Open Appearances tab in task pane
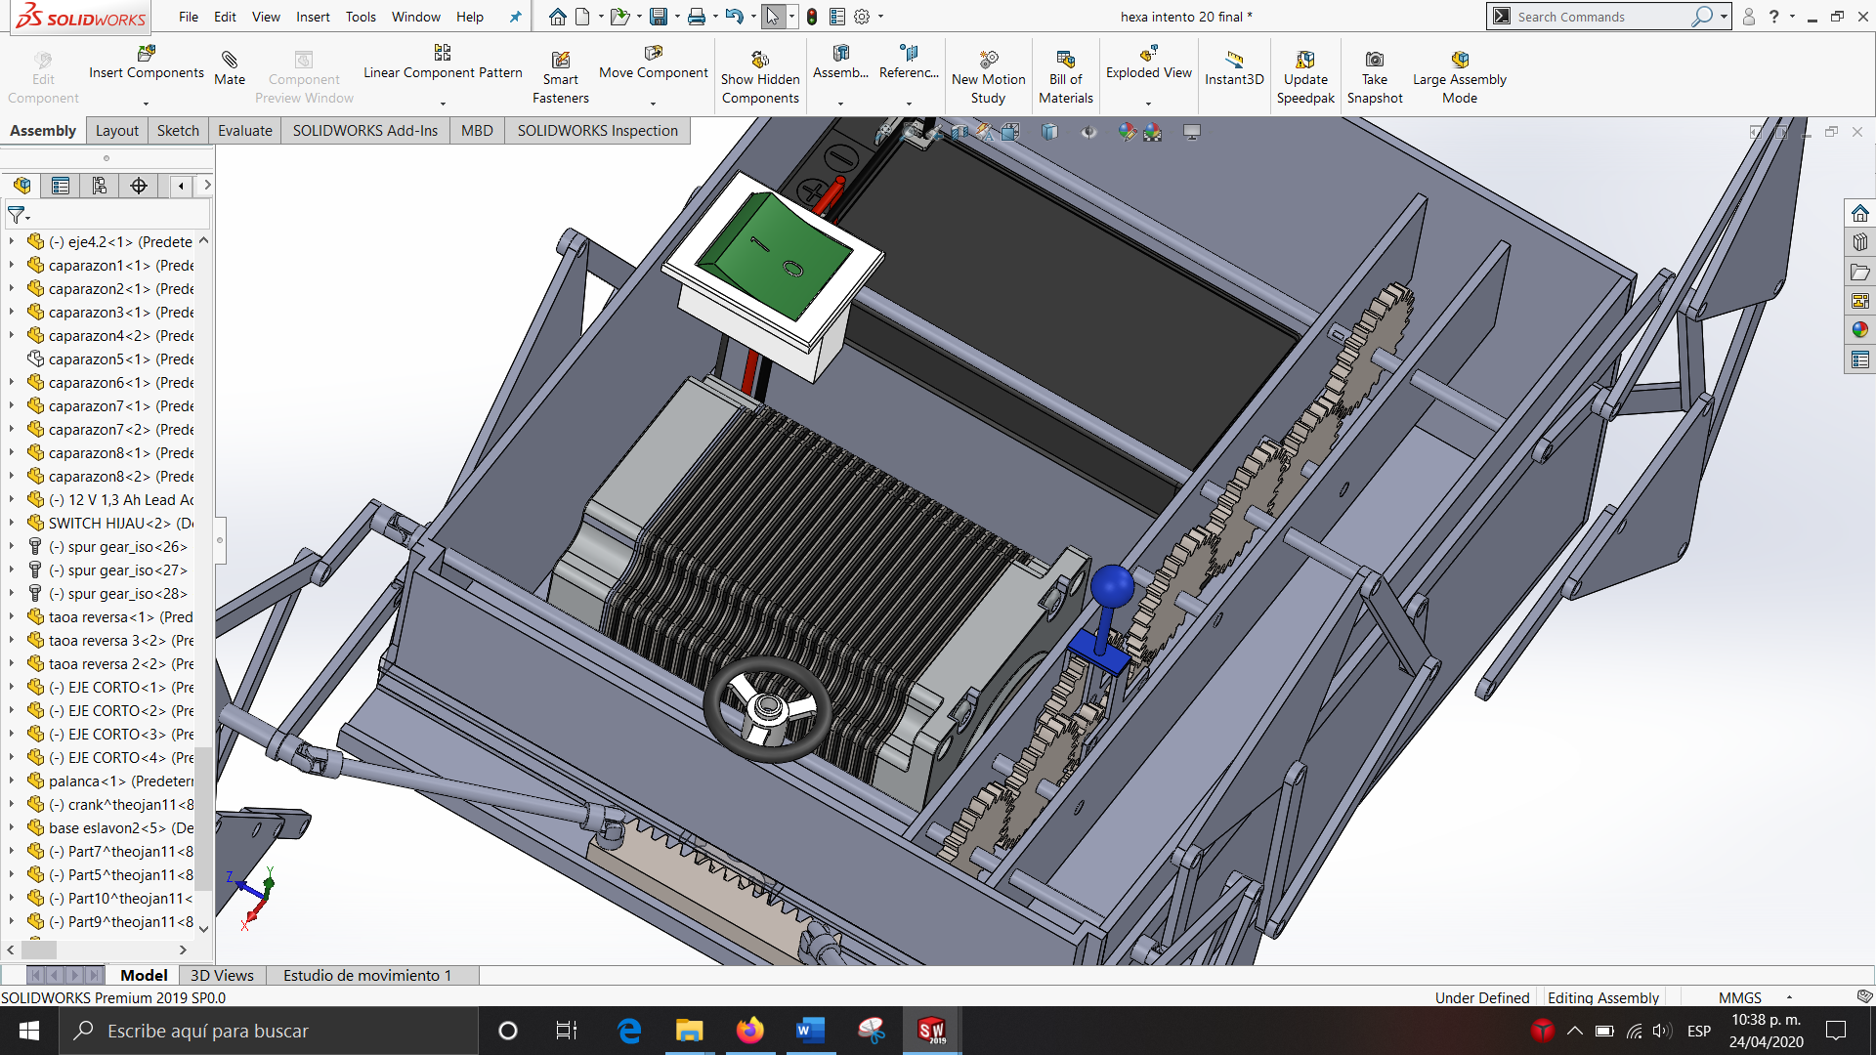The height and width of the screenshot is (1055, 1876). (1860, 330)
